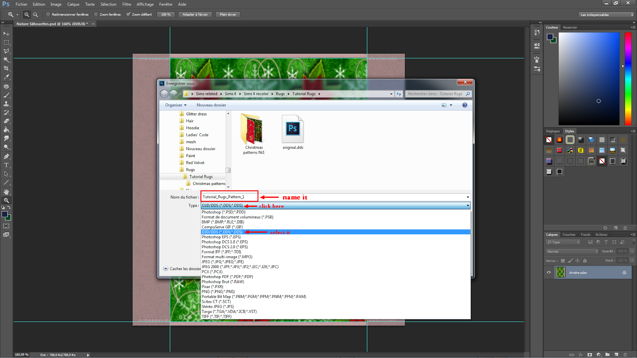Open the Fichier menu

pos(21,4)
